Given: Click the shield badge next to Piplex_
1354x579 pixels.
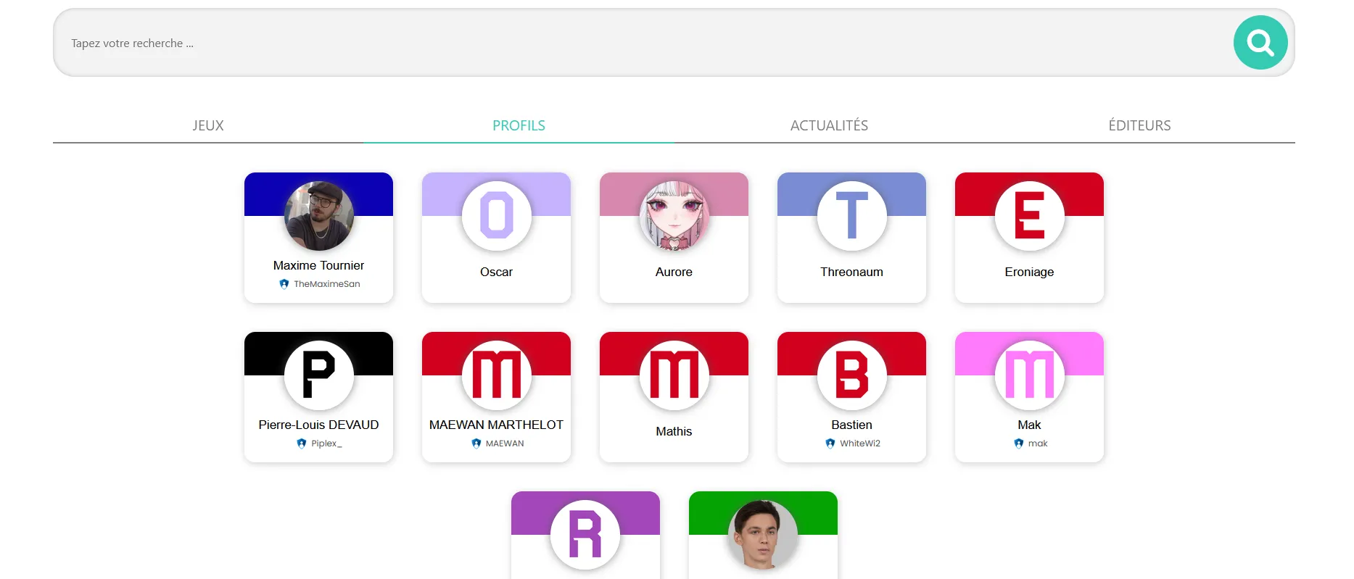Looking at the screenshot, I should coord(302,443).
